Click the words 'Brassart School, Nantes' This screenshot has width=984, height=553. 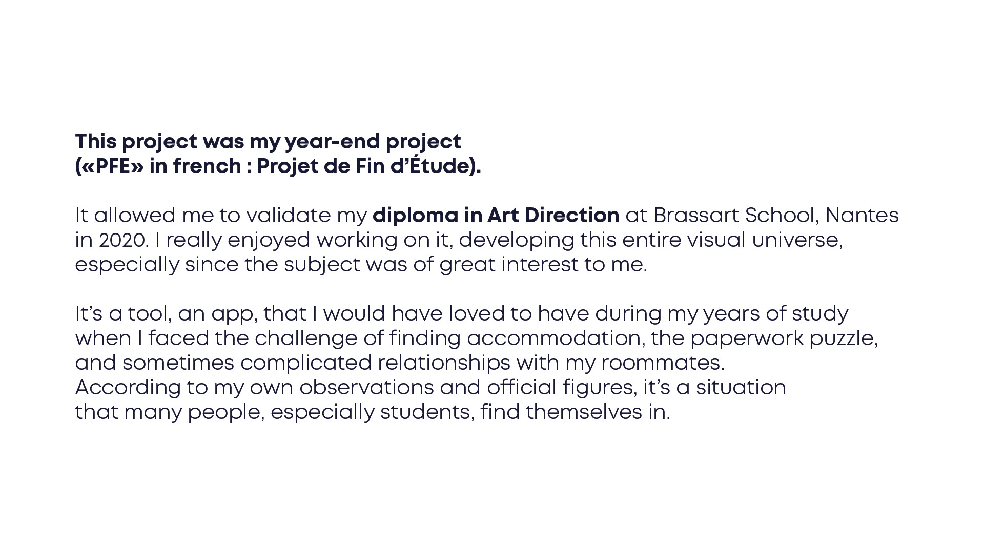(776, 216)
